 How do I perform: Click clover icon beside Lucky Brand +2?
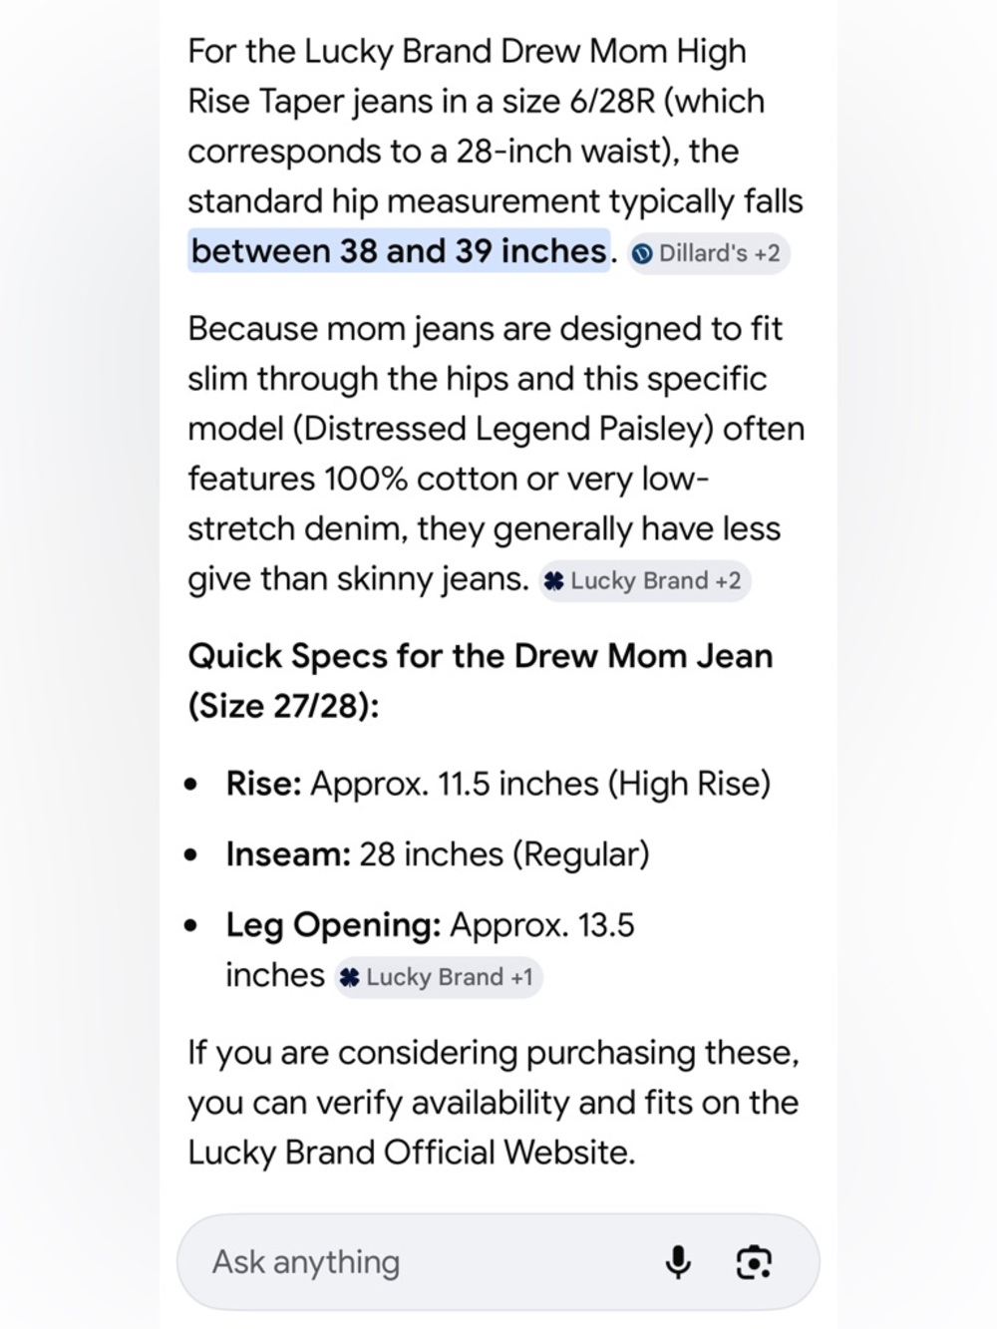[x=554, y=581]
